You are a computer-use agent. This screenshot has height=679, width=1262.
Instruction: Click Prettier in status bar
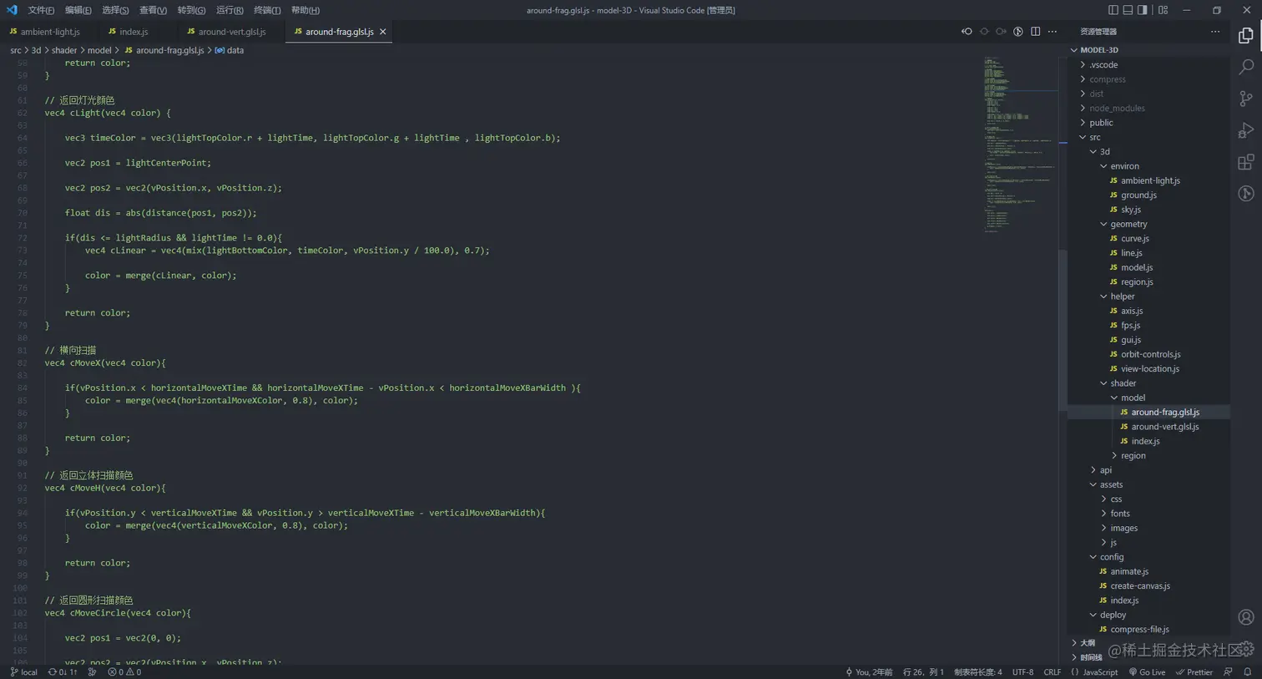(x=1194, y=672)
